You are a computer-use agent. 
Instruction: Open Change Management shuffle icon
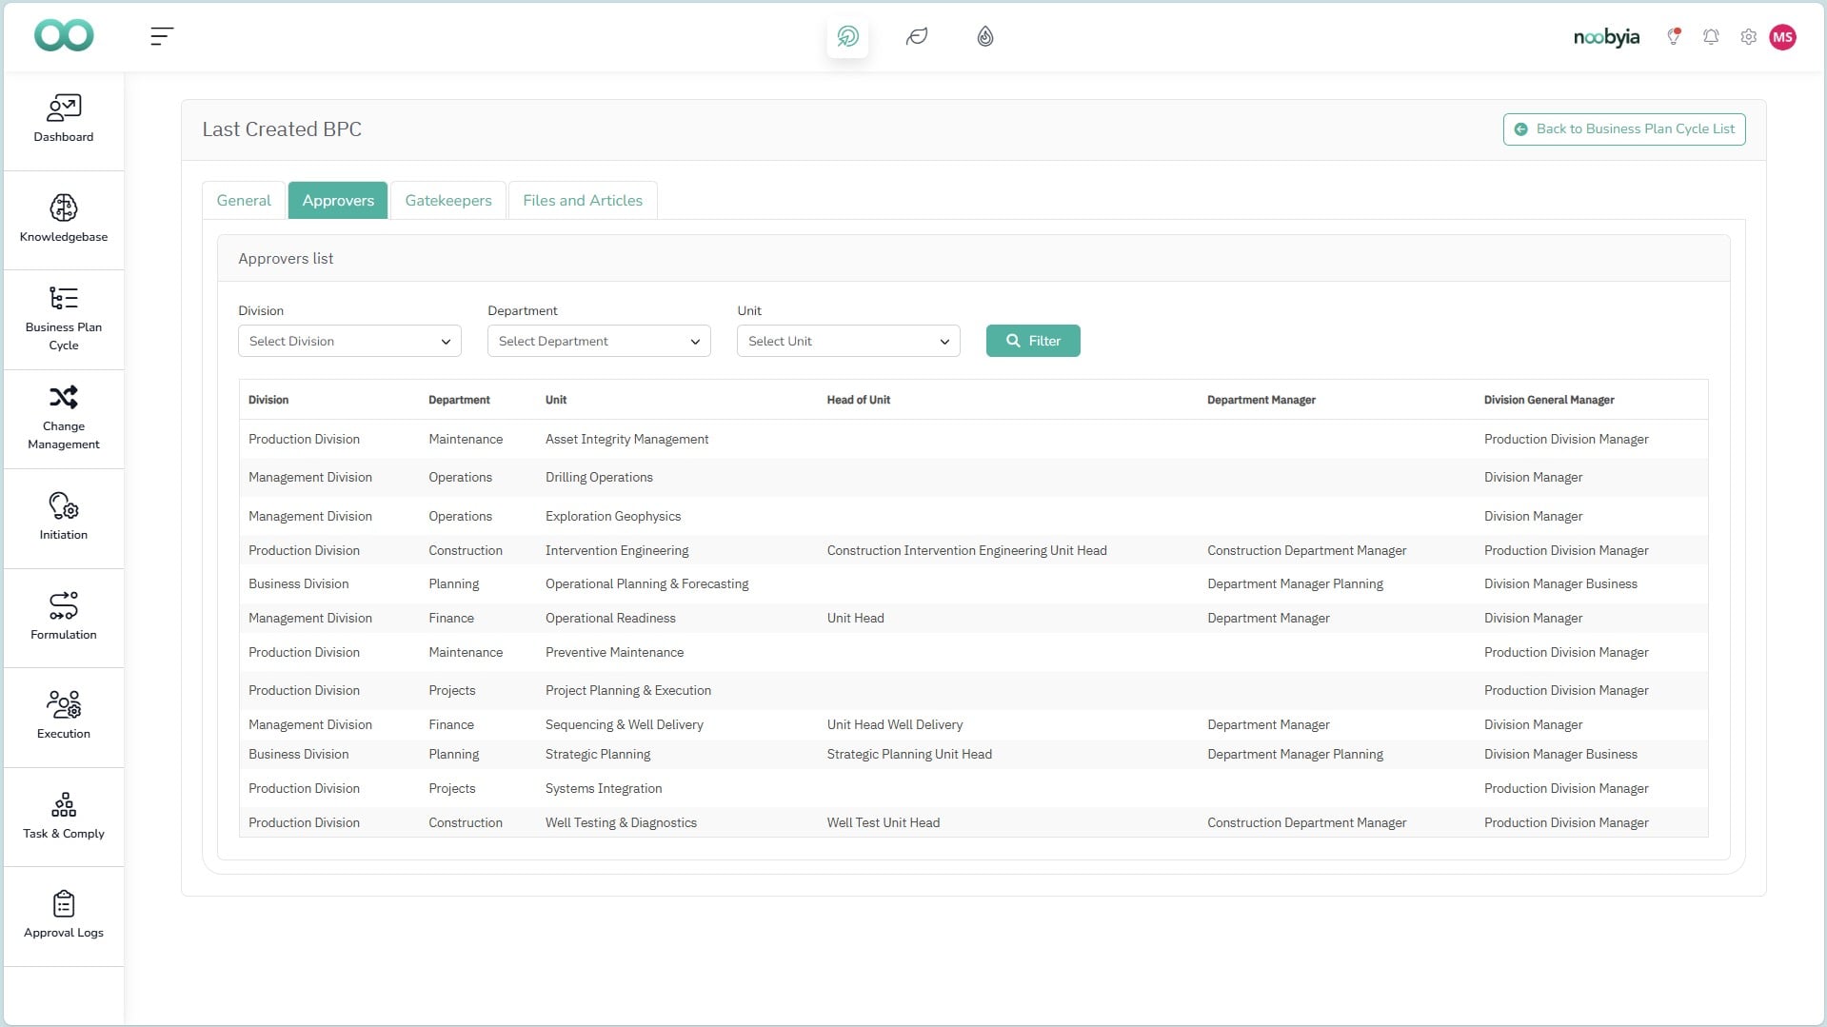pyautogui.click(x=64, y=397)
